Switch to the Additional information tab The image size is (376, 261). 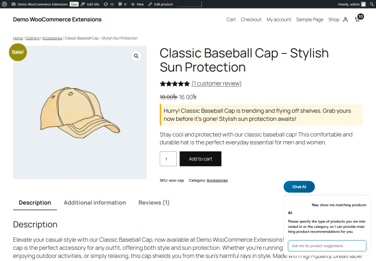click(x=95, y=203)
